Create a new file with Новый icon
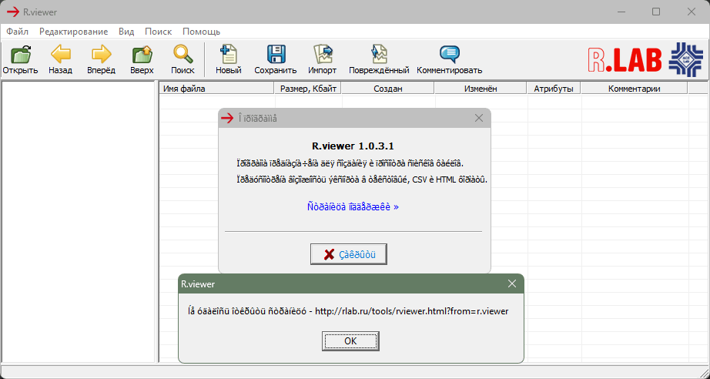Viewport: 710px width, 379px height. (x=228, y=55)
